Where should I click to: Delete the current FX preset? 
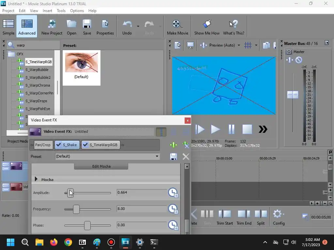(x=186, y=157)
